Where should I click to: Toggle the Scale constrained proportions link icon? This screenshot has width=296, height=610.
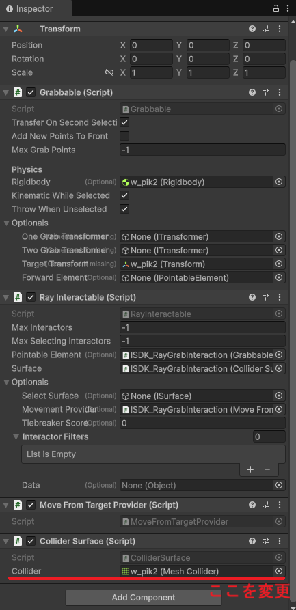(109, 72)
